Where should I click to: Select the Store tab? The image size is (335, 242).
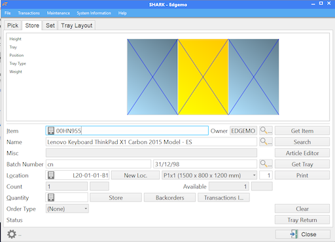(32, 26)
